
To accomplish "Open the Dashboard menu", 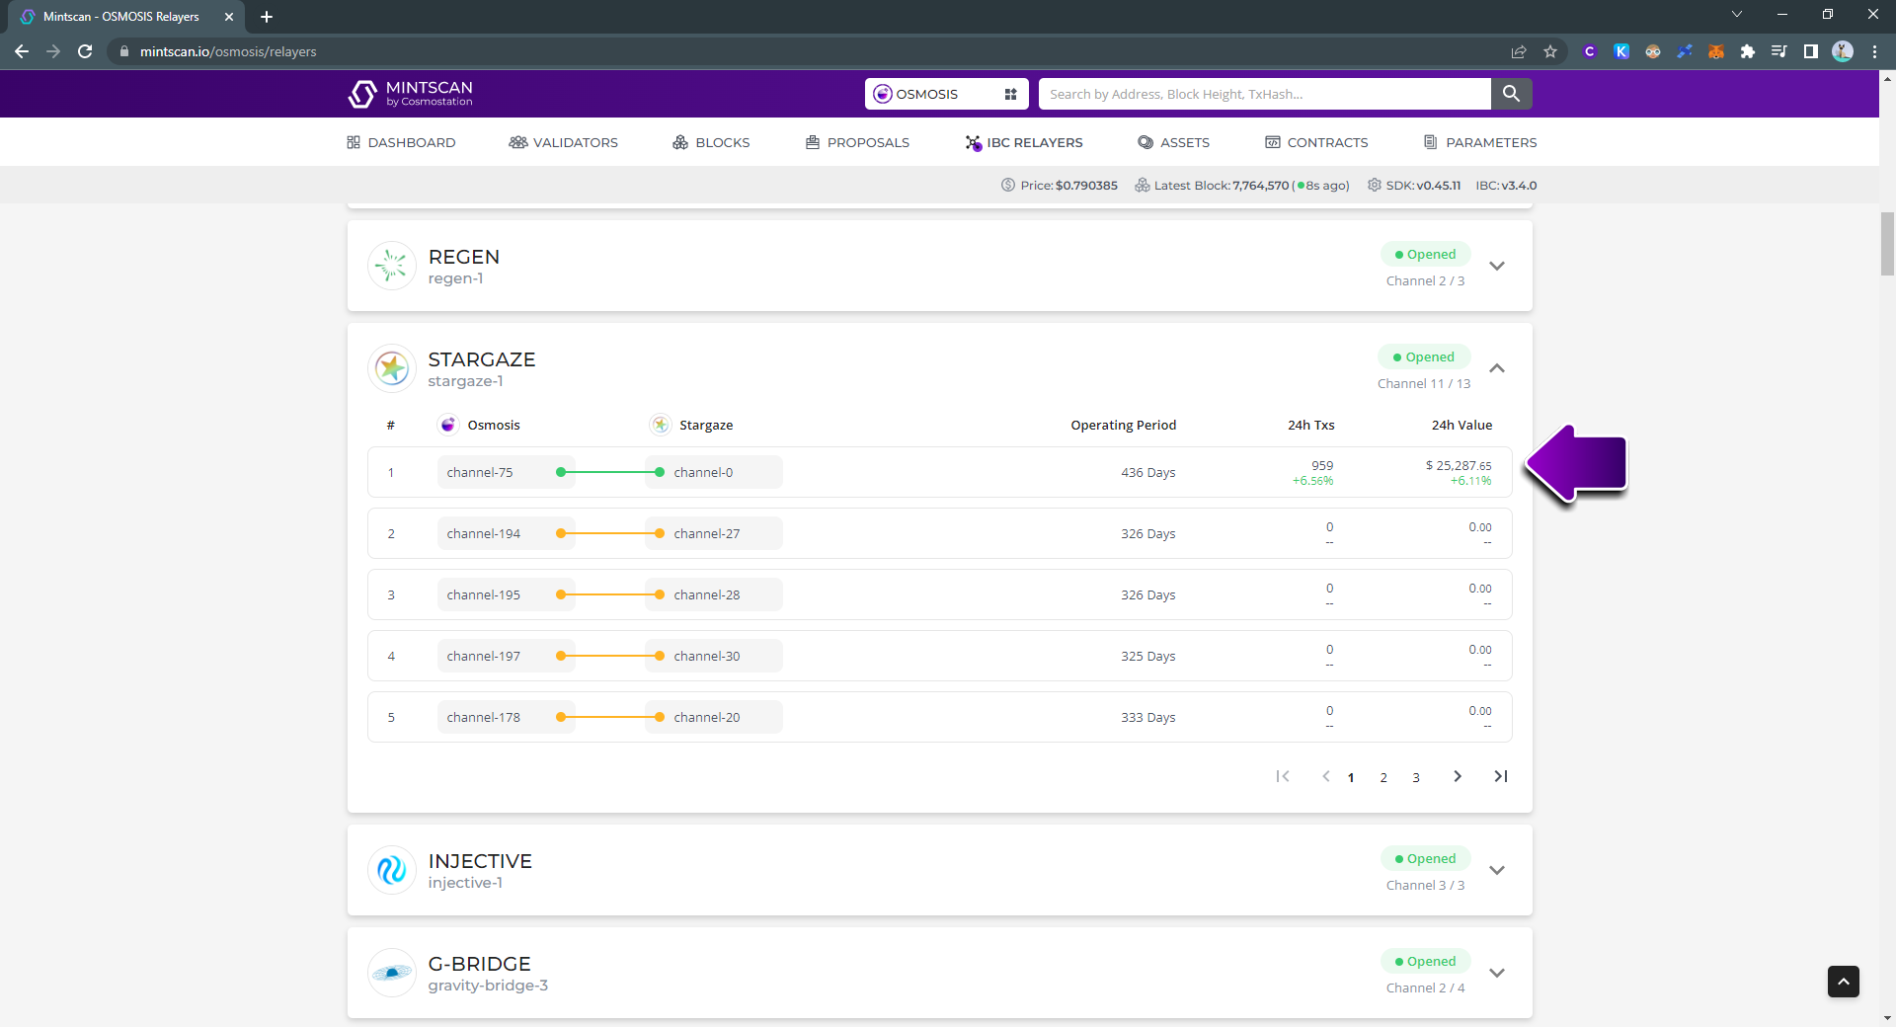I will point(401,142).
